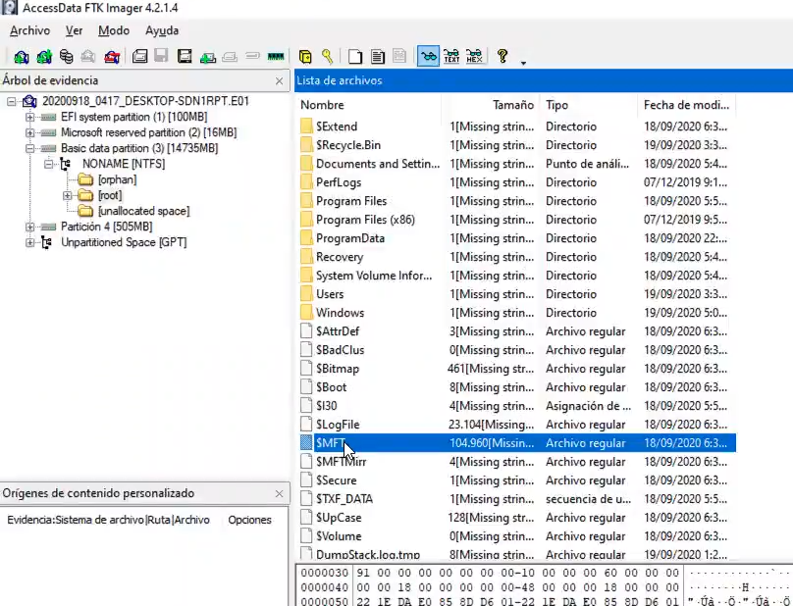Click the greyed Create Custom Content Image icon
Viewport: 793px width, 606px height.
230,57
